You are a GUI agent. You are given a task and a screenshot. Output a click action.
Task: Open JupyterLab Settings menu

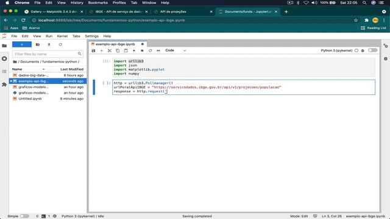[x=92, y=36]
